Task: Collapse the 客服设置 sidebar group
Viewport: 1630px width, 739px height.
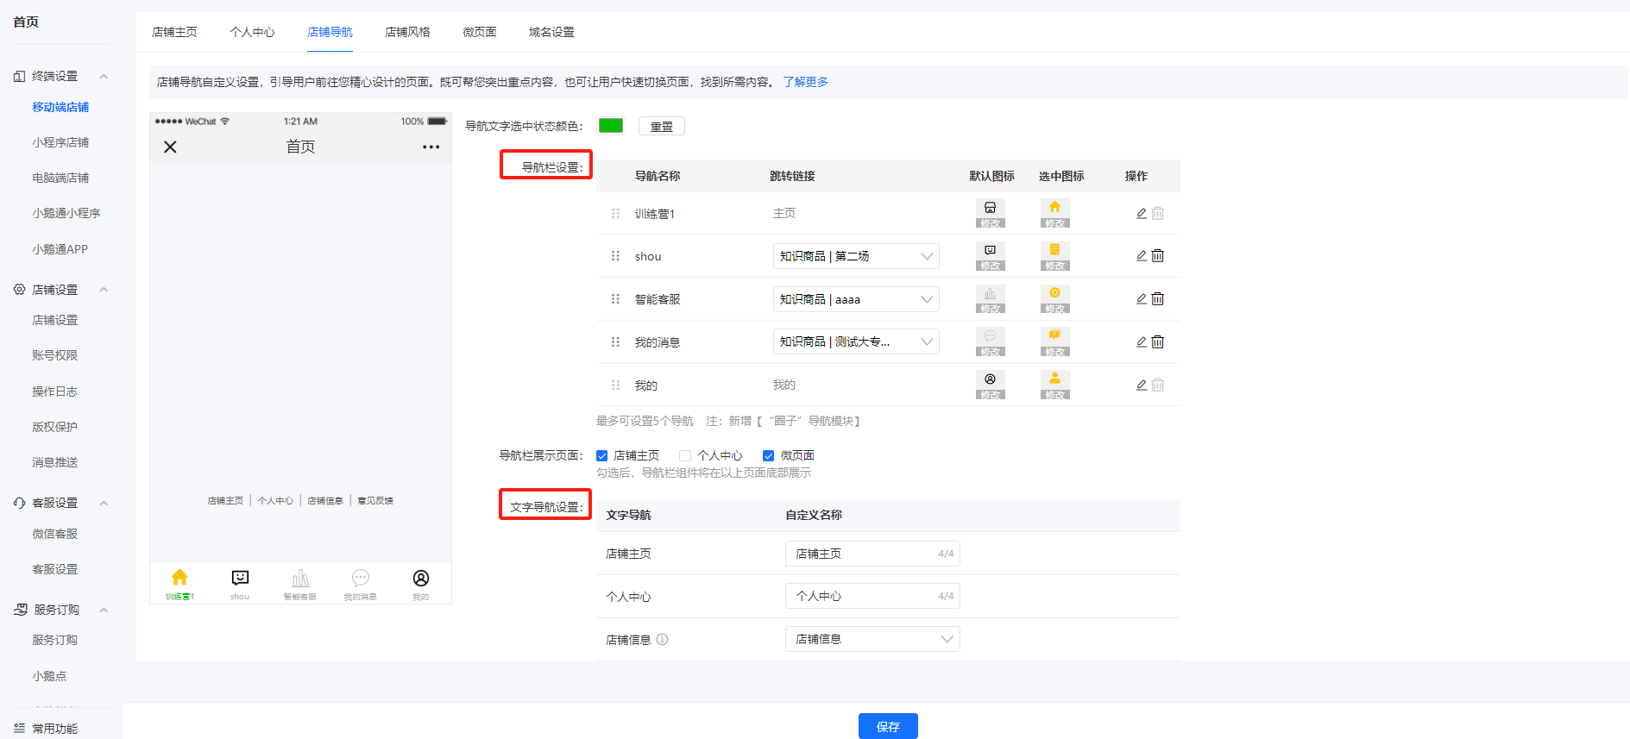Action: [104, 503]
